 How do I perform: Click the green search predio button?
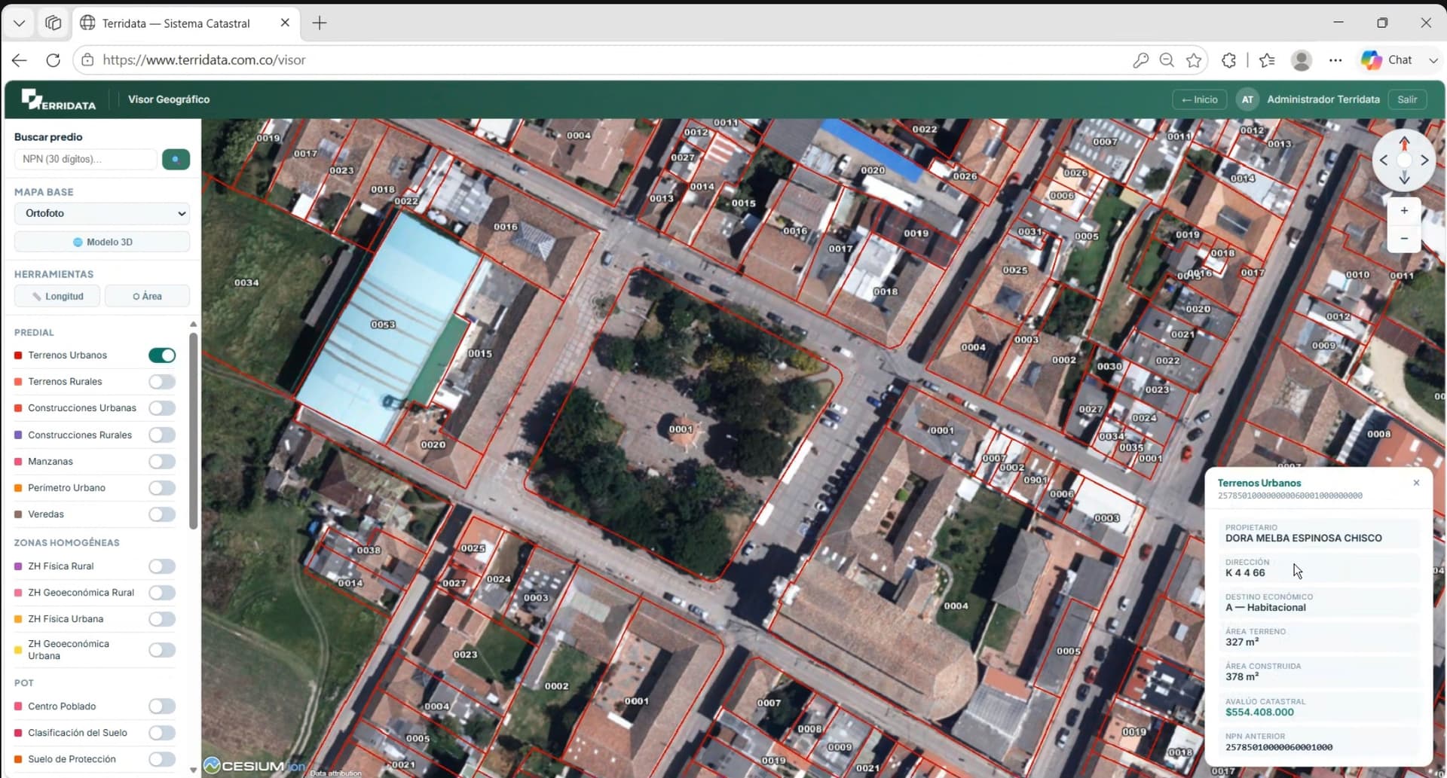[176, 159]
